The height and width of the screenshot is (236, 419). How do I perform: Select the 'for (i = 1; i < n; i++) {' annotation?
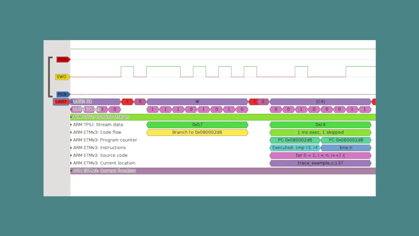(x=320, y=155)
